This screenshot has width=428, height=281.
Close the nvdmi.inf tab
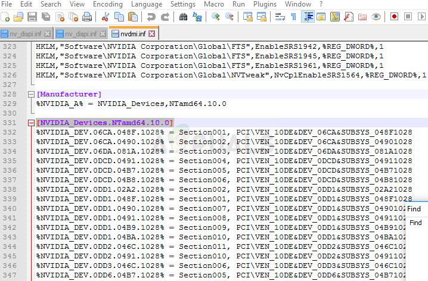[x=152, y=33]
